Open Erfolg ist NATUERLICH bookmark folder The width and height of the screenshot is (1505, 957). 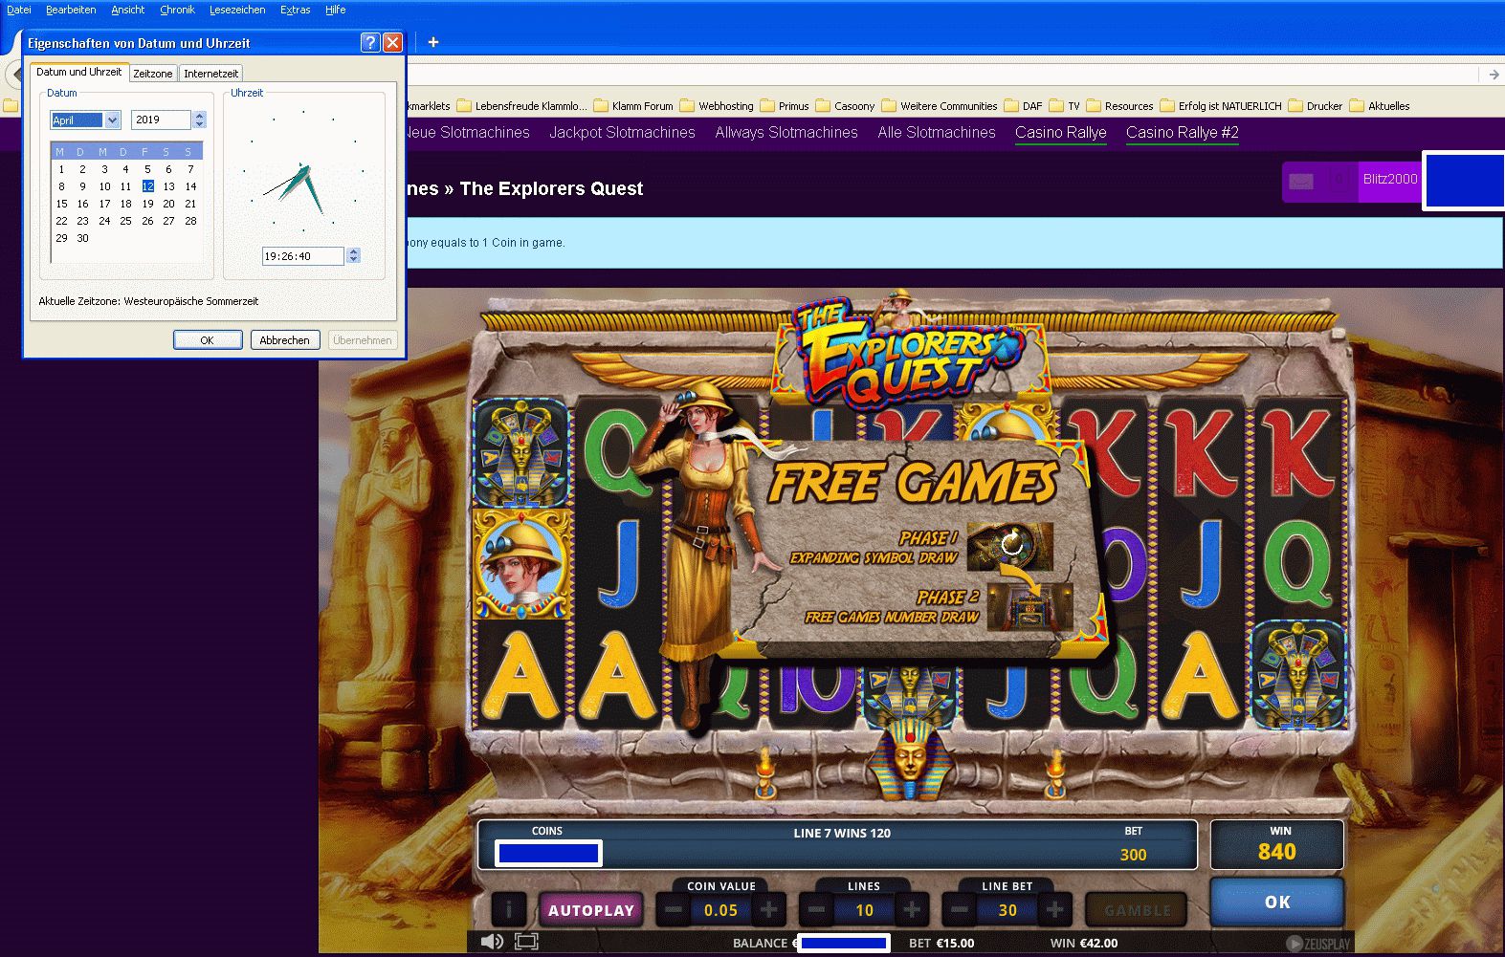1221,106
